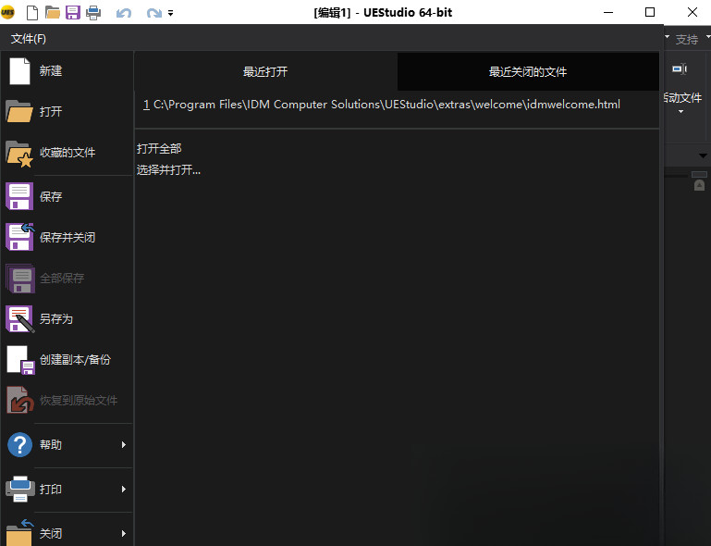Undo with the quick access arrow
This screenshot has width=711, height=546.
tap(123, 13)
